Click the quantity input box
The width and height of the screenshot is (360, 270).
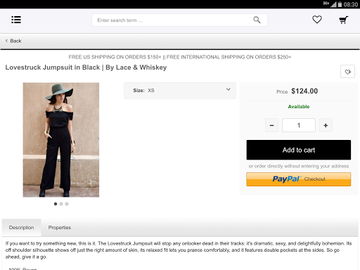pyautogui.click(x=299, y=125)
